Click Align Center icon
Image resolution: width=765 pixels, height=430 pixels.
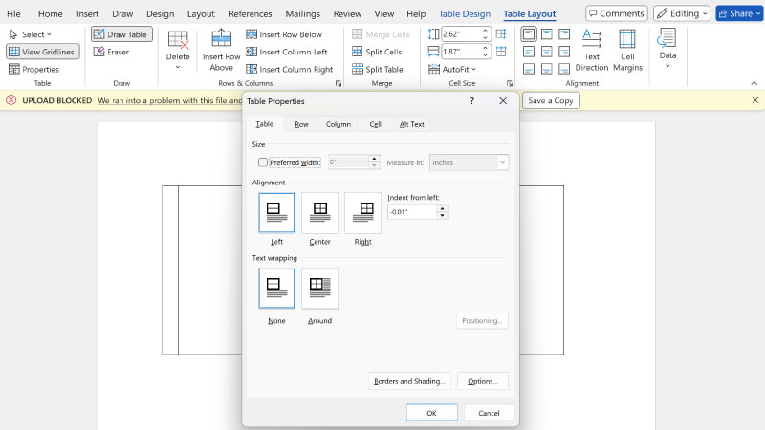click(x=547, y=52)
